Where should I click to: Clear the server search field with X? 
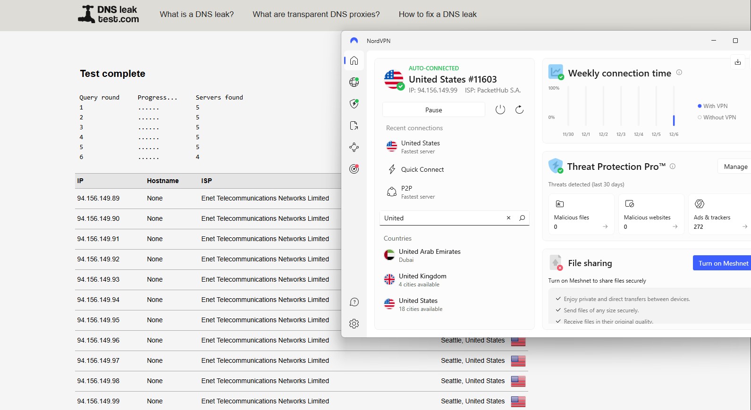[508, 218]
